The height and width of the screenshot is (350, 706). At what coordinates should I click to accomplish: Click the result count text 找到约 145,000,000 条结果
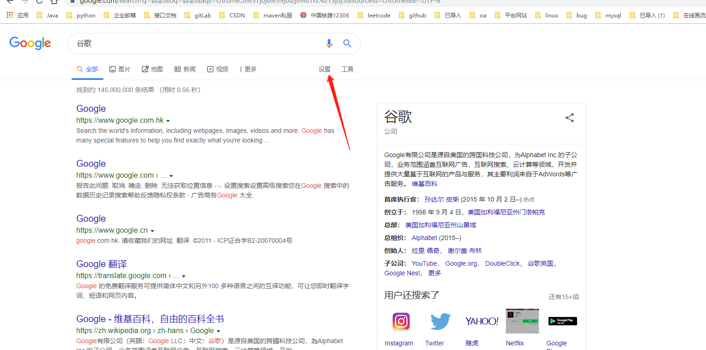(x=115, y=90)
